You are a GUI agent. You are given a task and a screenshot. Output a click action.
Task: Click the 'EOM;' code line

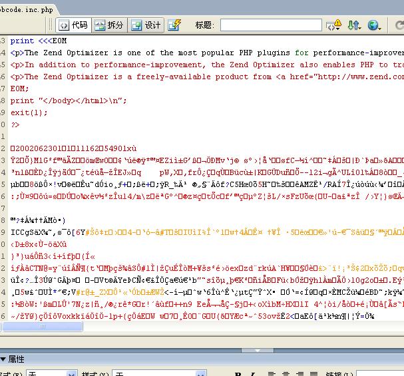(x=19, y=89)
